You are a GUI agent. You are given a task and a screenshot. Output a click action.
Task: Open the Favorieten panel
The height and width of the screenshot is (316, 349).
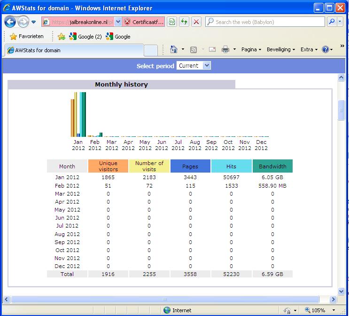click(x=26, y=36)
